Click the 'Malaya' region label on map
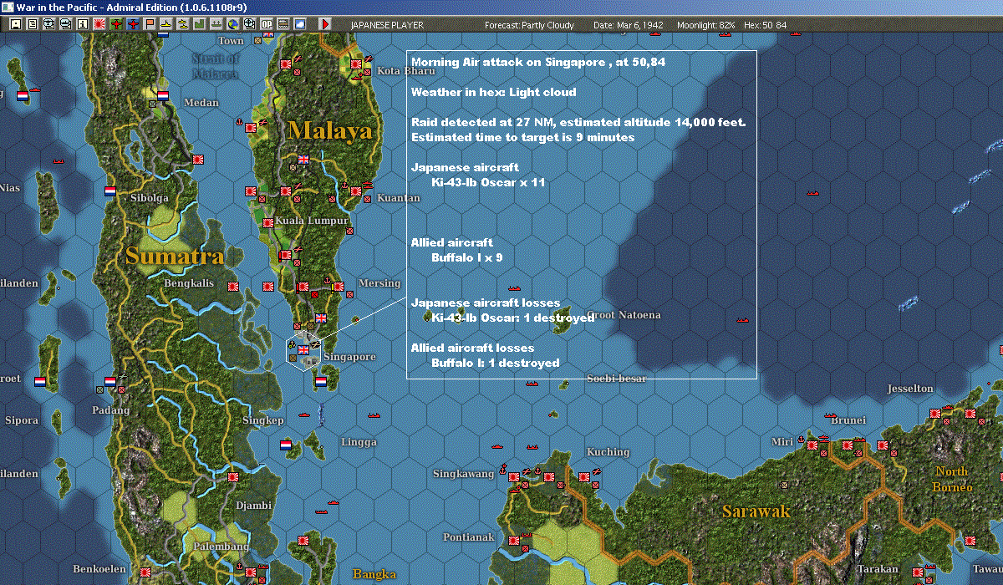Image resolution: width=1003 pixels, height=585 pixels. (330, 130)
